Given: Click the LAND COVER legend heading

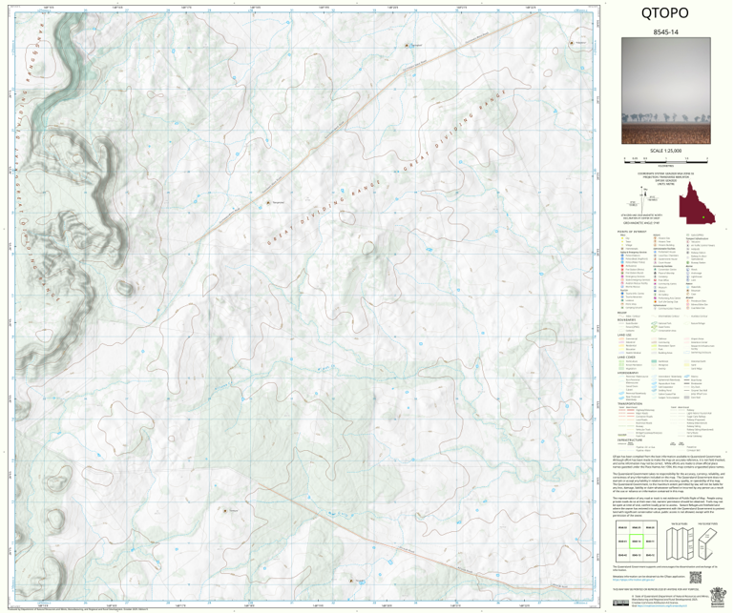Looking at the screenshot, I should (628, 358).
